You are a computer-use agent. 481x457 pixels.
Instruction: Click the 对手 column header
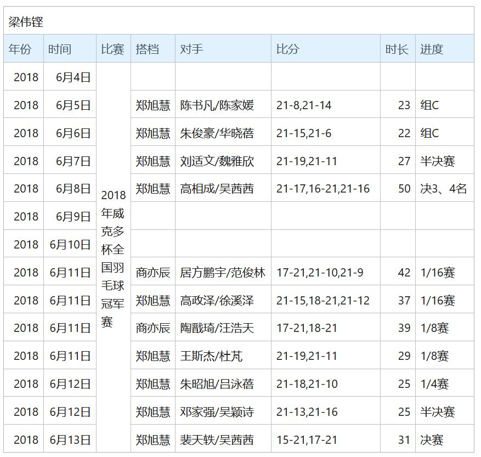point(191,49)
